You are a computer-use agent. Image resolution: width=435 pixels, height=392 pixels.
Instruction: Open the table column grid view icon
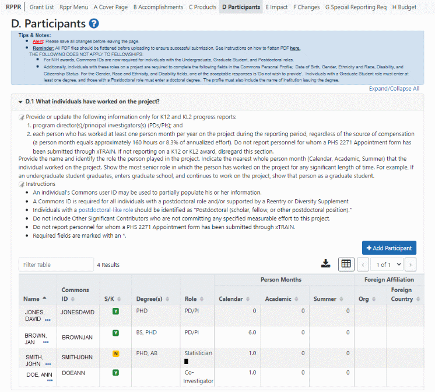click(346, 264)
